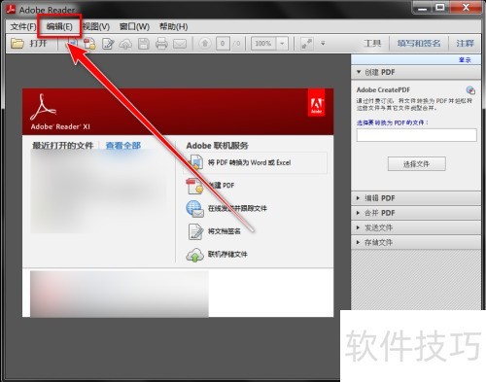Viewport: 486px width, 382px height.
Task: Open the toolbar customize small dropdown arrow
Action: (x=323, y=43)
